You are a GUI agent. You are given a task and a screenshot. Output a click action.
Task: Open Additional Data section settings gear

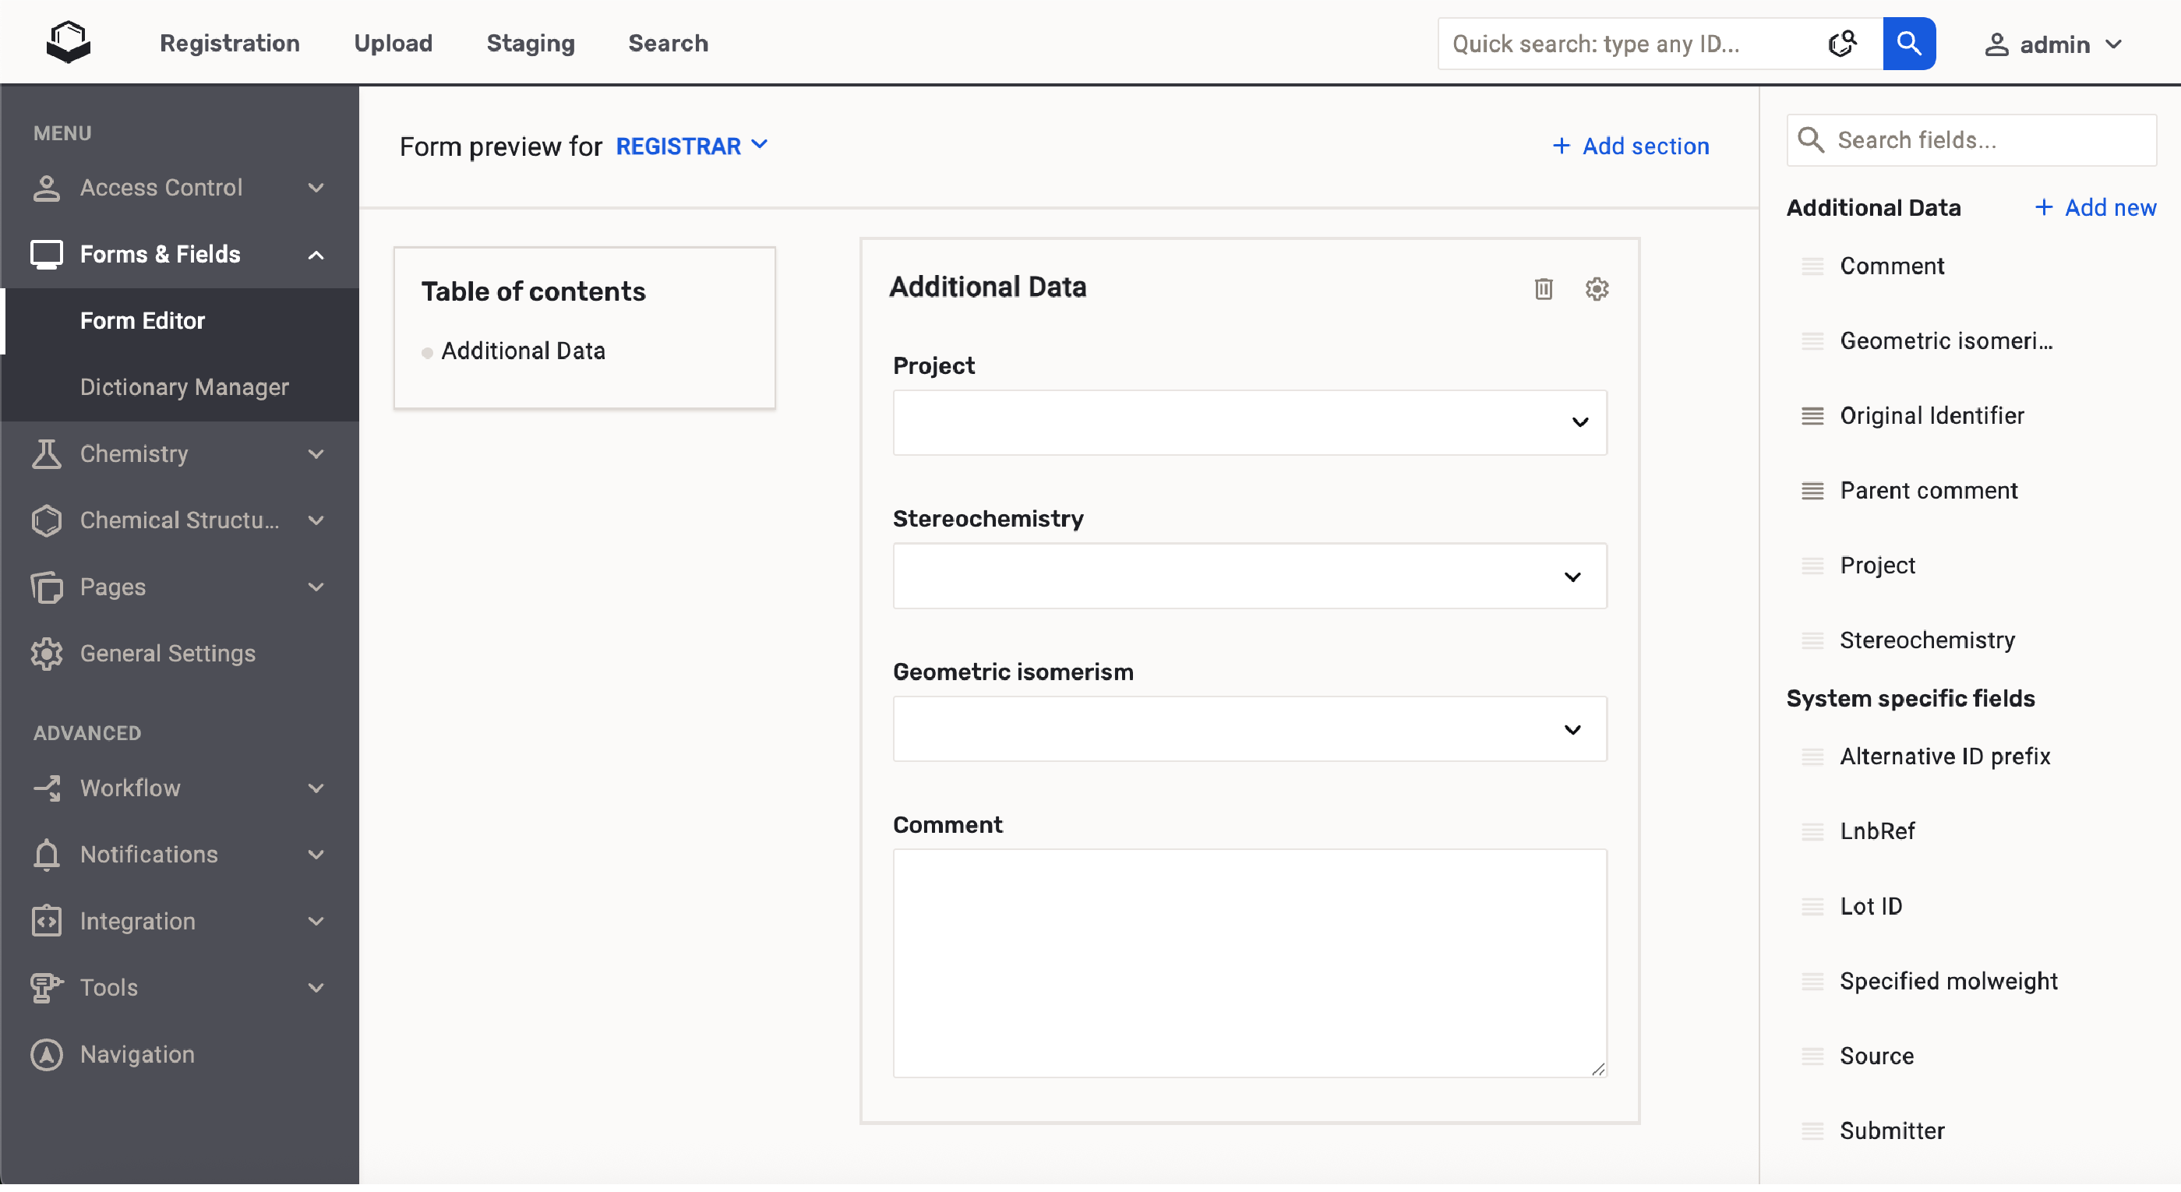point(1596,289)
